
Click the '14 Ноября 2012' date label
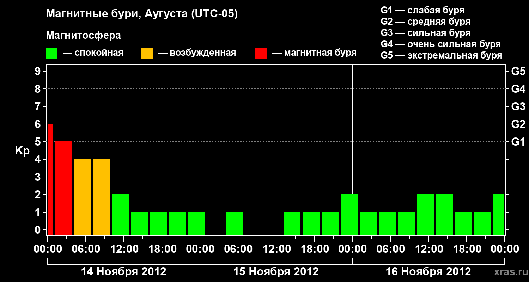[124, 272]
